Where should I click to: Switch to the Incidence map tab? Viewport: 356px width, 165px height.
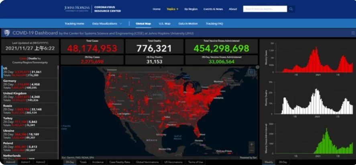[x=98, y=162]
